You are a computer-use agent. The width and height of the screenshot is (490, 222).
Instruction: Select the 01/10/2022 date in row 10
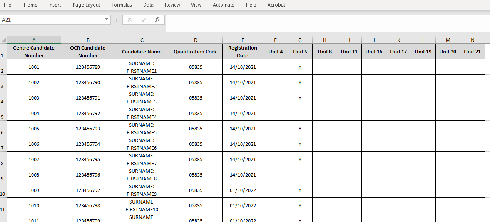point(243,190)
